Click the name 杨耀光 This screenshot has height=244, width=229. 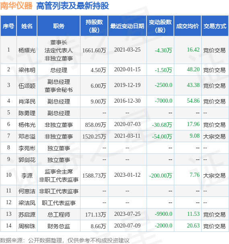27,50
